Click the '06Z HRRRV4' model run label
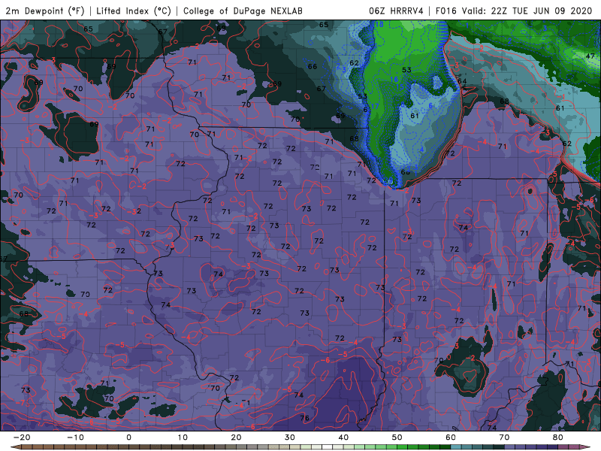 (396, 11)
